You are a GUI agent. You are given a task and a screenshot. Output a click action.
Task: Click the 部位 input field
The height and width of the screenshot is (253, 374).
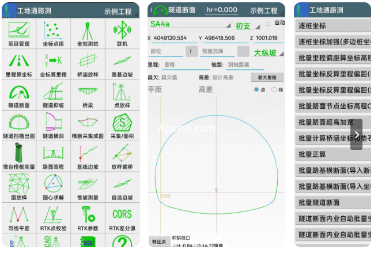tap(166, 51)
